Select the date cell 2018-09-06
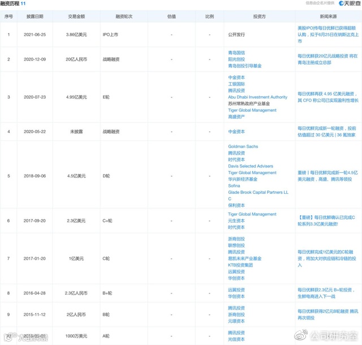The height and width of the screenshot is (345, 362). point(35,176)
